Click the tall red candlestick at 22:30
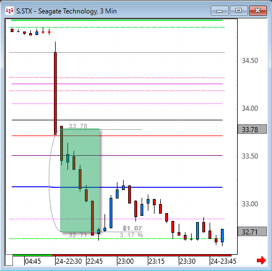This screenshot has width=272, height=271. tap(56, 93)
